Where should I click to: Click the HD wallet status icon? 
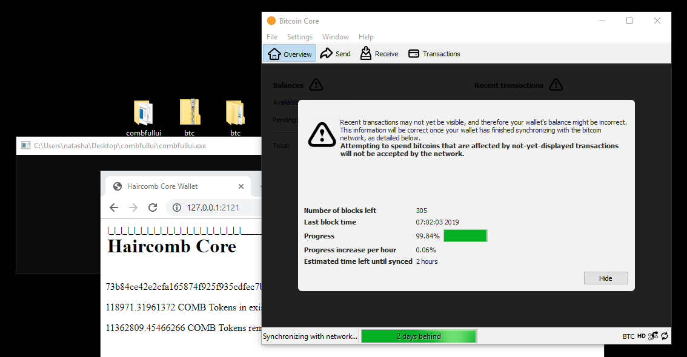click(642, 336)
